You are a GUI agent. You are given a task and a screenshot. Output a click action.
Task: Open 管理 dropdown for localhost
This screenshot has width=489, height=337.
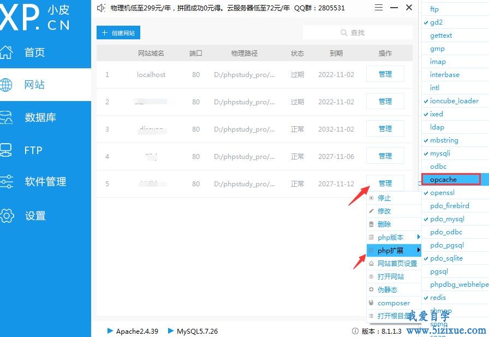(x=385, y=74)
